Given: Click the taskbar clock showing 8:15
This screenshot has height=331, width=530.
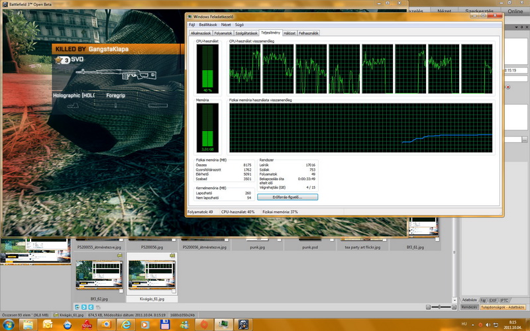Looking at the screenshot, I should pos(512,324).
